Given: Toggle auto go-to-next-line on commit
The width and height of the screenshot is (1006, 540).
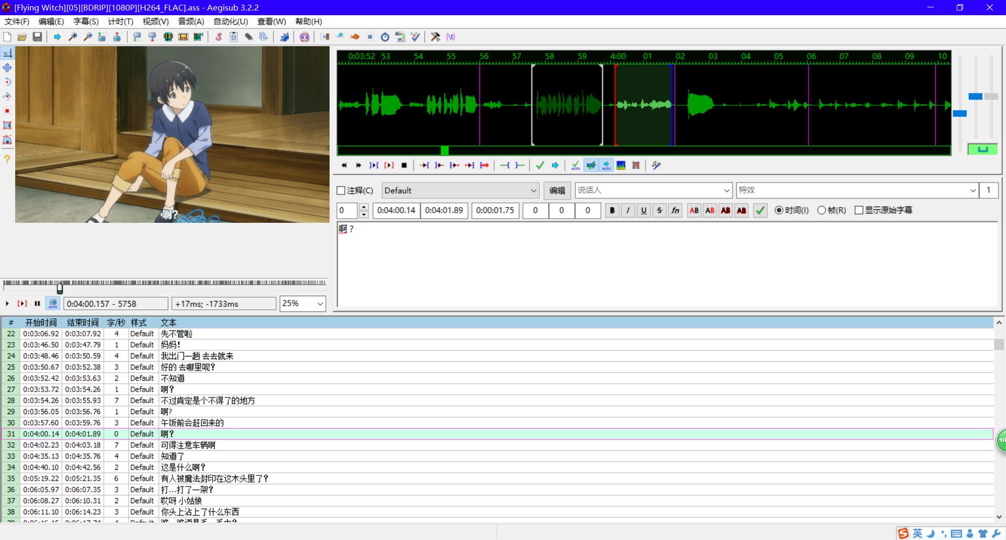Looking at the screenshot, I should (591, 165).
